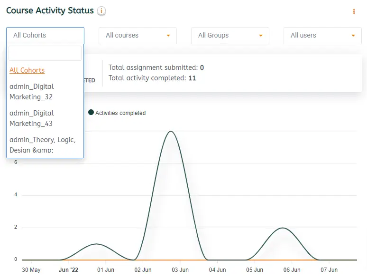
Task: Click the Total assignment submitted value
Action: click(202, 67)
